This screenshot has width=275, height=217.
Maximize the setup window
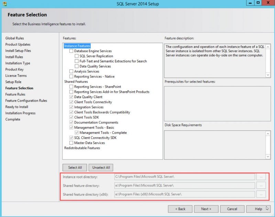pyautogui.click(x=258, y=3)
